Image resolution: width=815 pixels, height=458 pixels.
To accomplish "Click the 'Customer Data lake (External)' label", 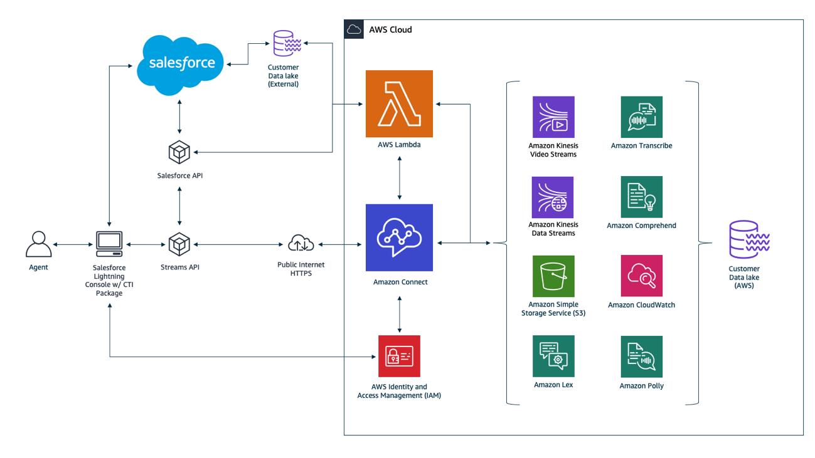I will (x=284, y=75).
